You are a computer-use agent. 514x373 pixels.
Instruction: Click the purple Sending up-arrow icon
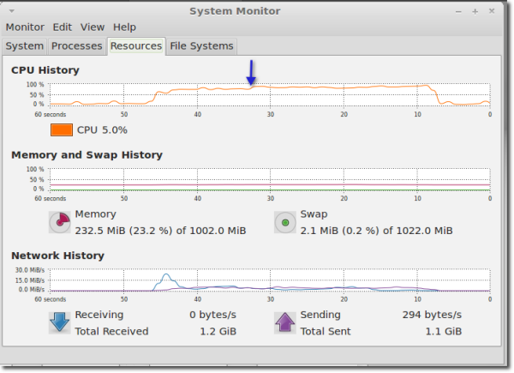click(285, 322)
